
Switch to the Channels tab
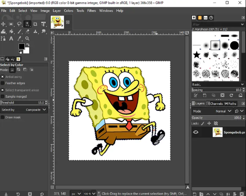[215, 104]
